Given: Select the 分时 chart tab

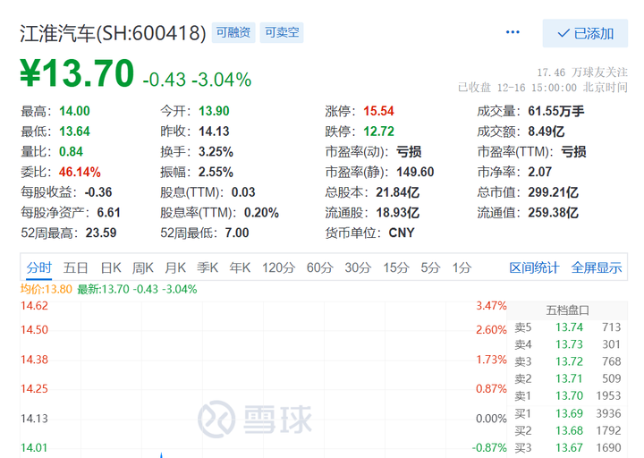Looking at the screenshot, I should pyautogui.click(x=39, y=267).
